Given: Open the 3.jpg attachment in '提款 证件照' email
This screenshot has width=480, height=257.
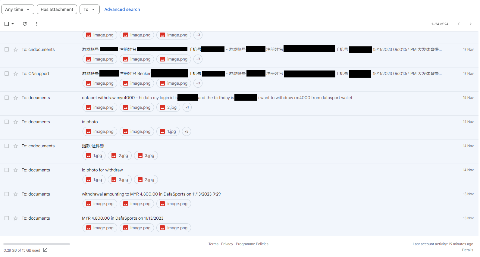Looking at the screenshot, I should point(146,156).
